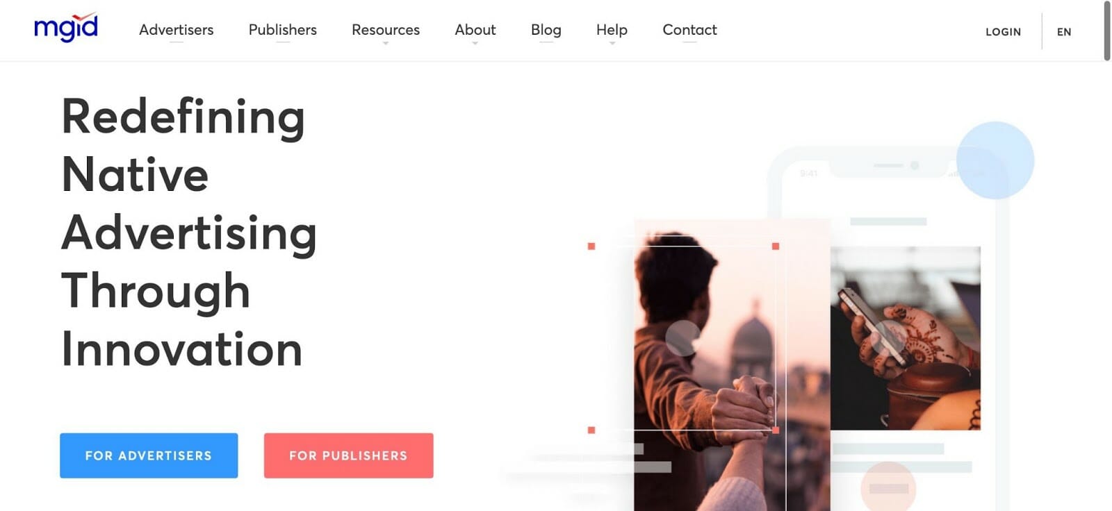1112x511 pixels.
Task: Click the top-right red selection handle
Action: coord(776,246)
